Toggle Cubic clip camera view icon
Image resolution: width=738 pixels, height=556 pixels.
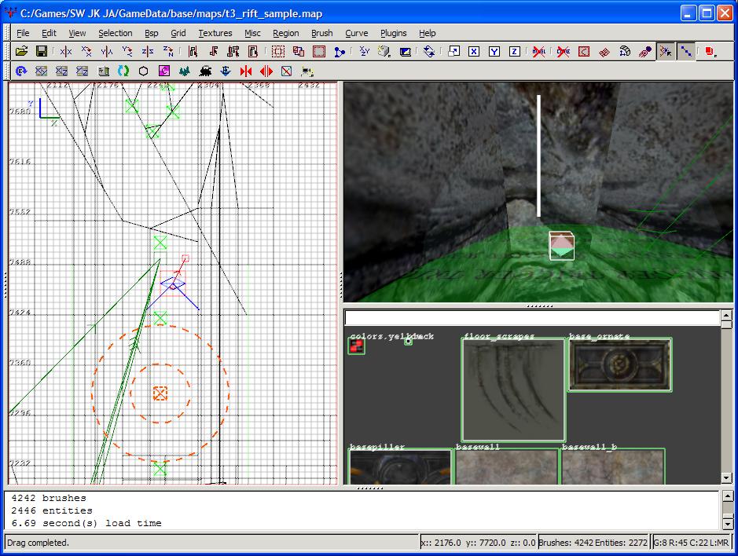point(406,51)
